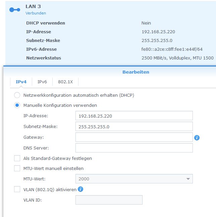Switch to the IPv4 tab
This screenshot has height=217, width=216.
tap(21, 82)
